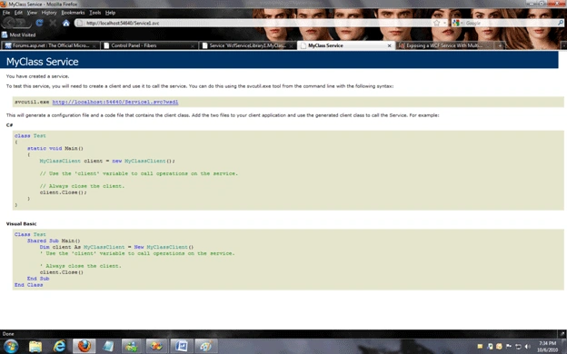The image size is (567, 354).
Task: Open the Help menu
Action: pos(110,13)
